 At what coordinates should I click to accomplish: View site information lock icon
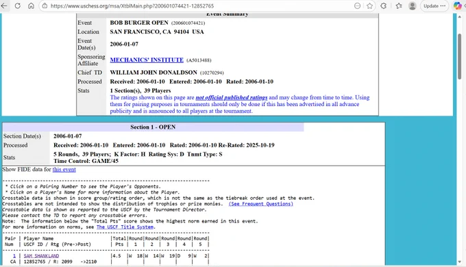45,6
